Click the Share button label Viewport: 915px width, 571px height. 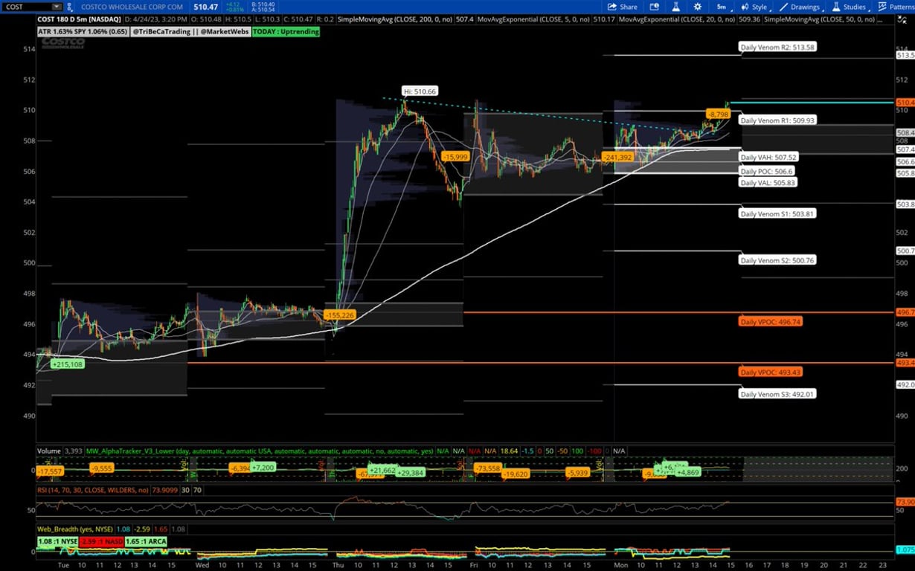pos(629,7)
